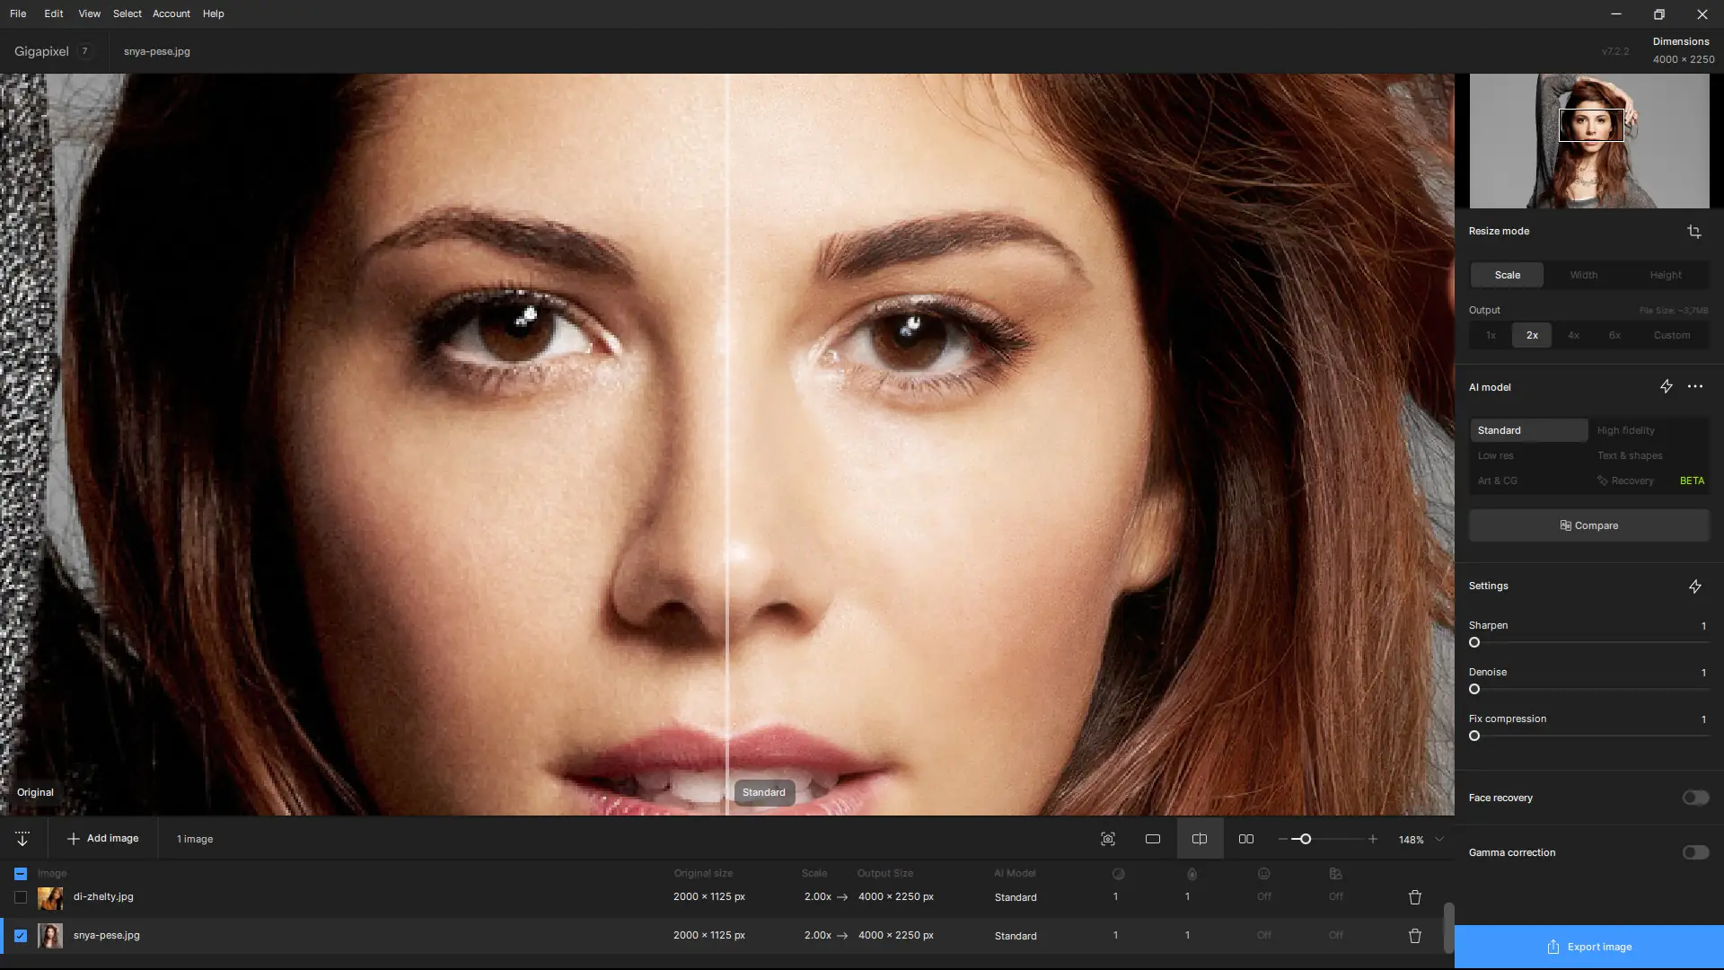Open the AI model three-dots menu
This screenshot has width=1724, height=970.
tap(1695, 387)
